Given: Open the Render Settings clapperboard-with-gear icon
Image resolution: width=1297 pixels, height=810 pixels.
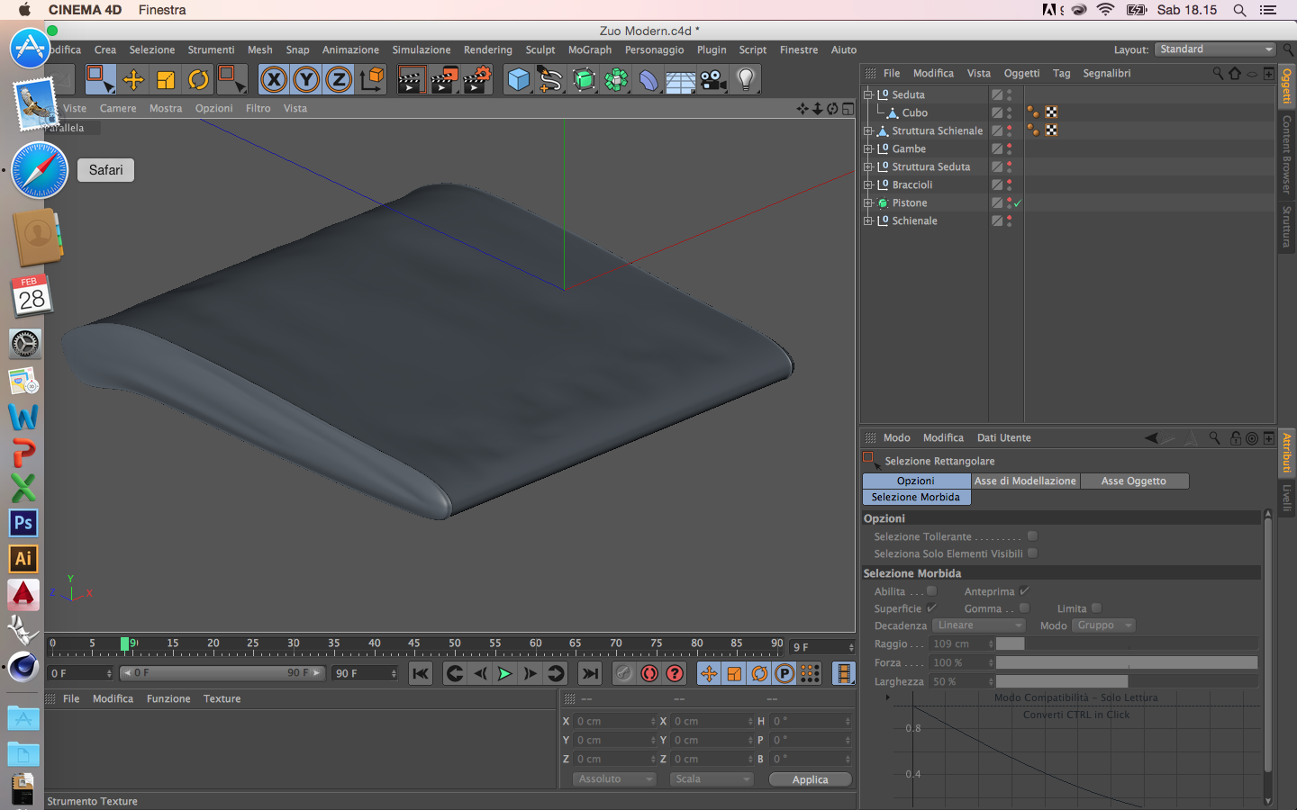Looking at the screenshot, I should pyautogui.click(x=477, y=80).
